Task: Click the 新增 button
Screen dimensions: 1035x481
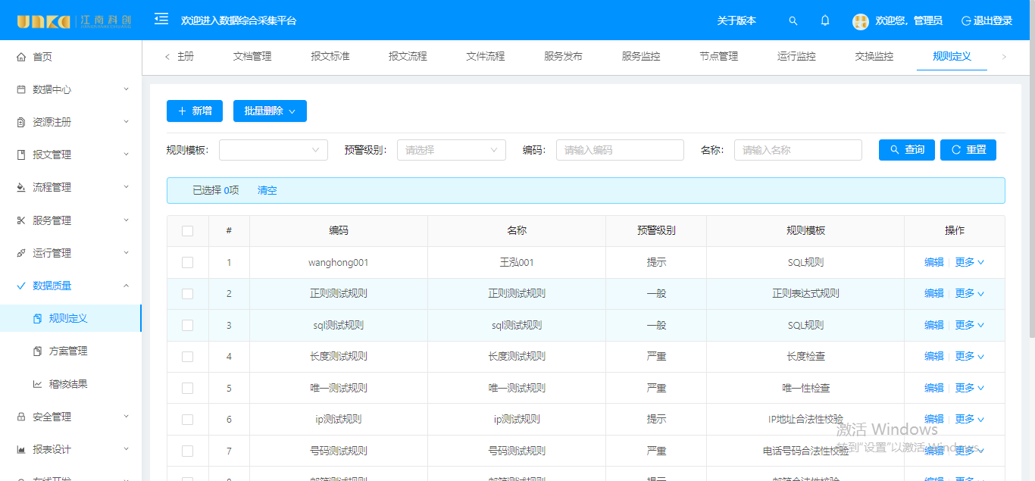Action: tap(194, 111)
